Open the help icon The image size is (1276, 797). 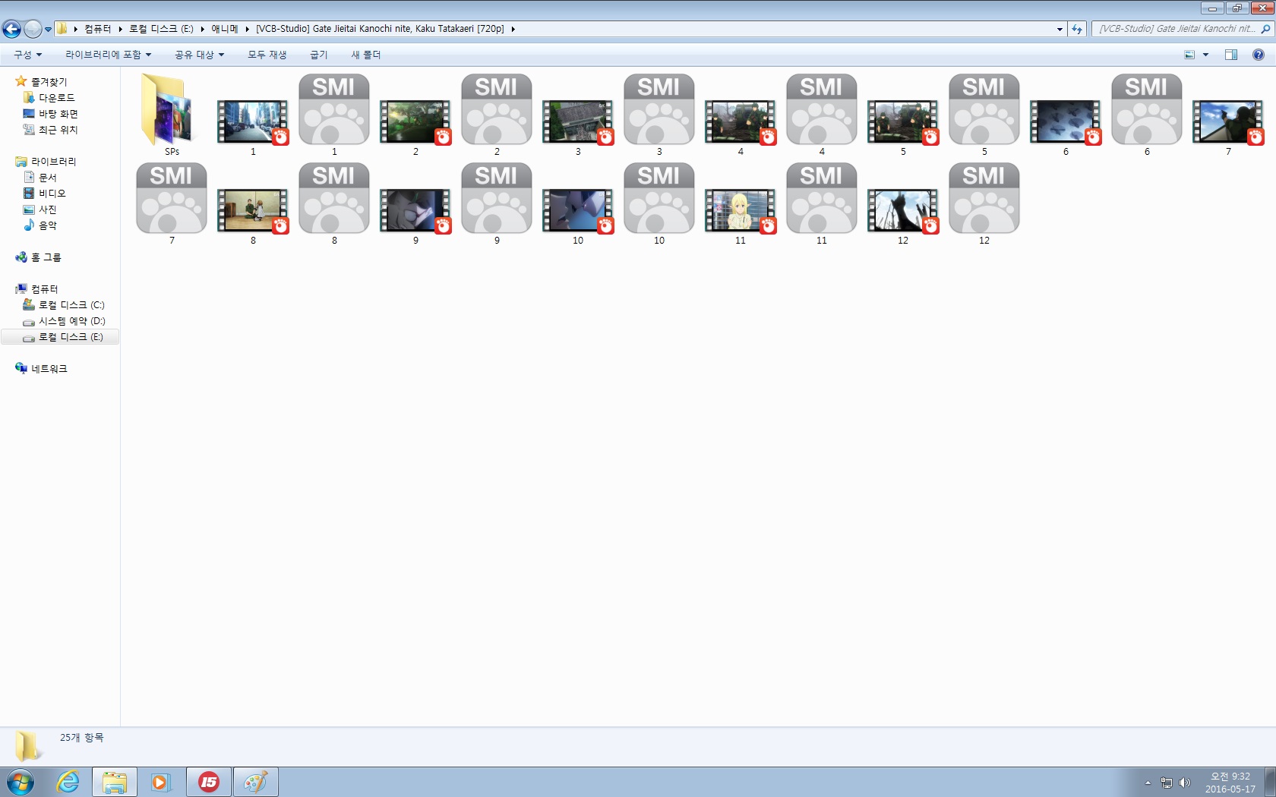pyautogui.click(x=1259, y=55)
